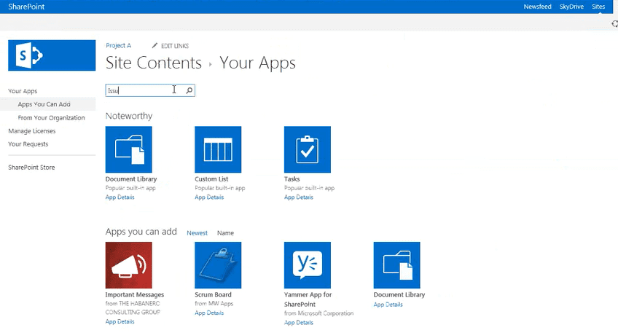Viewport: 618px width, 333px height.
Task: Click the search magnifier icon in the app search box
Action: point(189,90)
